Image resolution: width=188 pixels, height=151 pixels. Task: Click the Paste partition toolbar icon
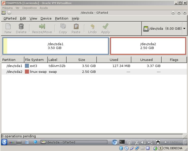click(76, 26)
